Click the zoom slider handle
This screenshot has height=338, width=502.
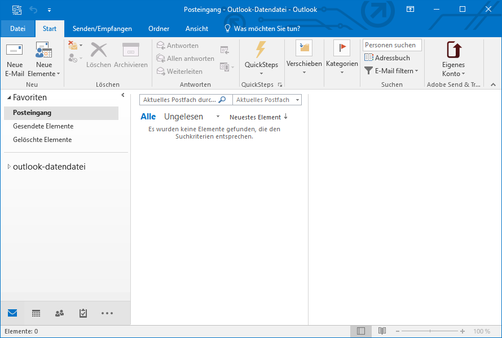430,331
